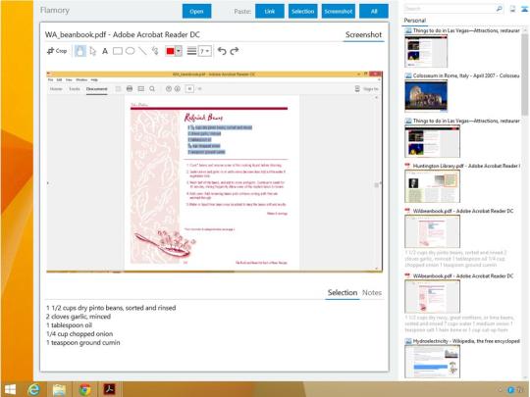The image size is (530, 397).
Task: Switch to the Selection tab
Action: (343, 292)
